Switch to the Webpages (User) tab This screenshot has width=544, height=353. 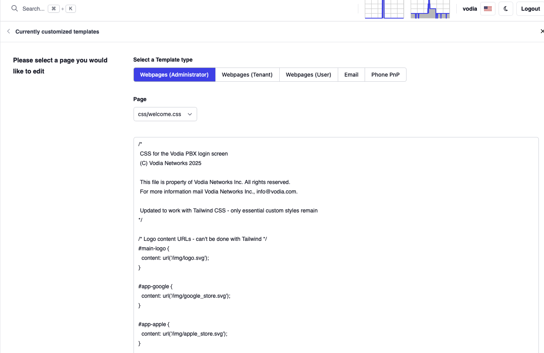(308, 75)
